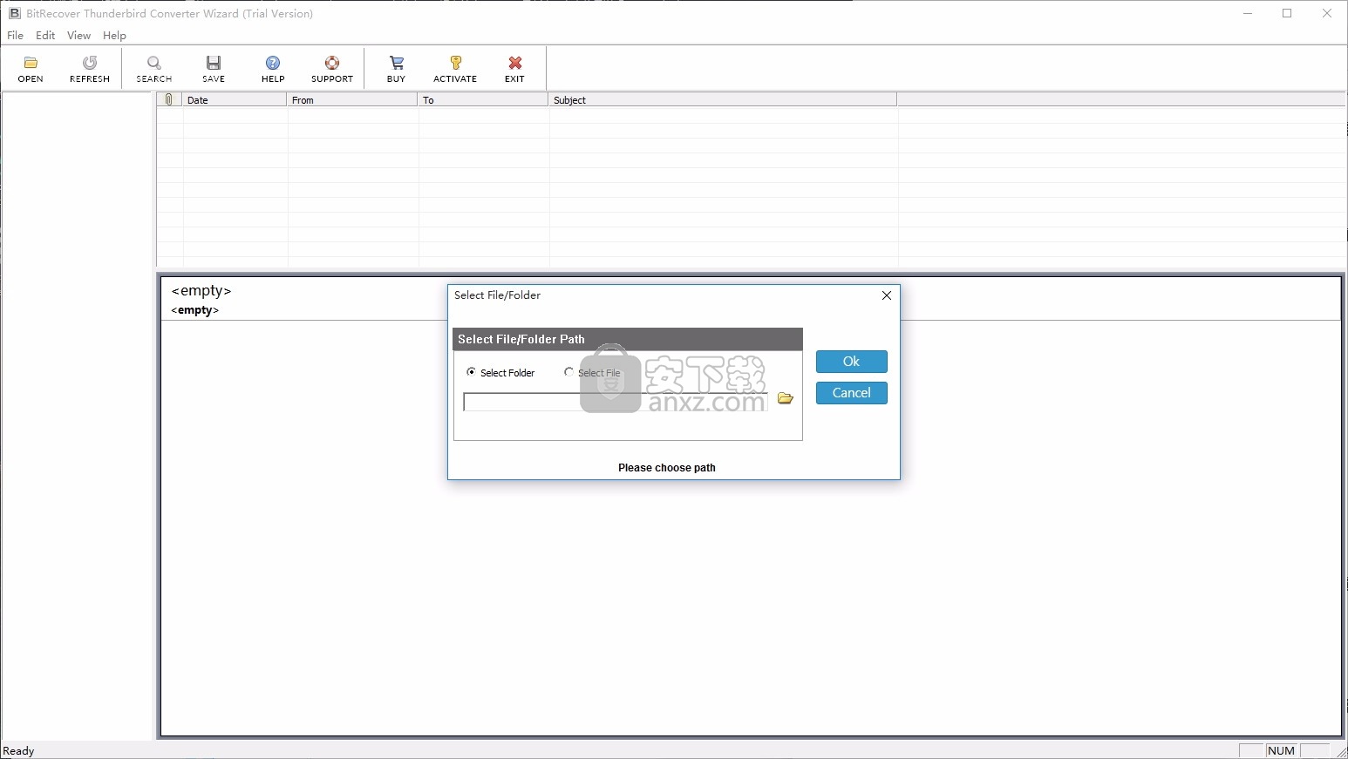This screenshot has width=1348, height=759.
Task: Open the View menu
Action: pyautogui.click(x=78, y=35)
